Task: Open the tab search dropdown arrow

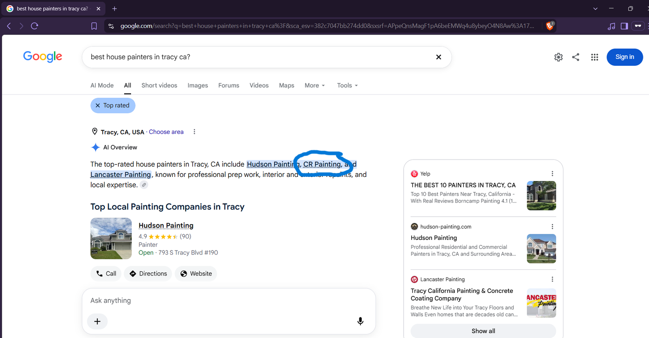Action: pyautogui.click(x=595, y=9)
